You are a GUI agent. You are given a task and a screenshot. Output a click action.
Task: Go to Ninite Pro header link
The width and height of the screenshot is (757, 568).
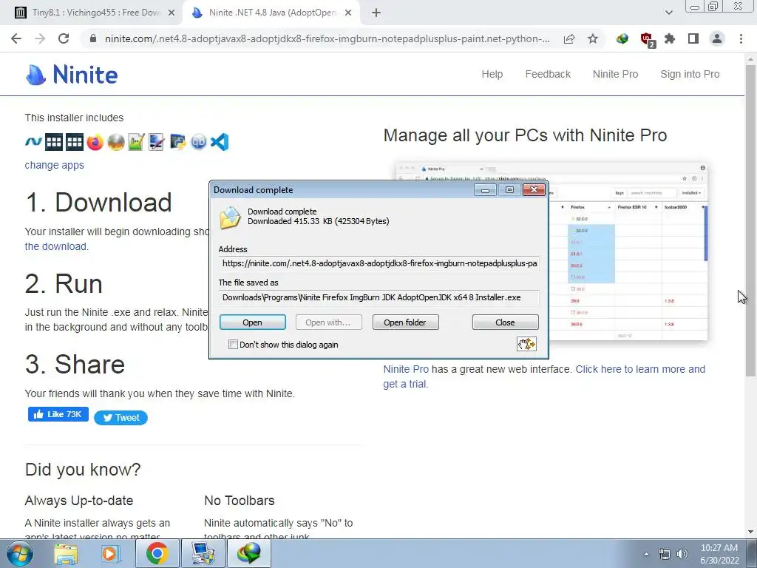[615, 75]
